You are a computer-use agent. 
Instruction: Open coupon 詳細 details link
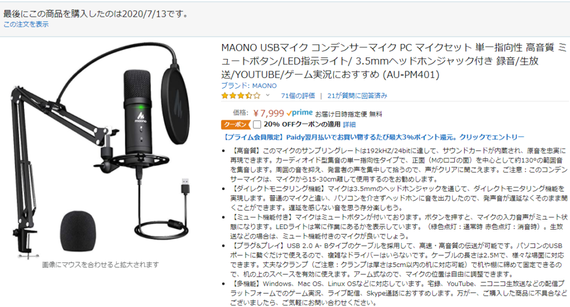[350, 125]
